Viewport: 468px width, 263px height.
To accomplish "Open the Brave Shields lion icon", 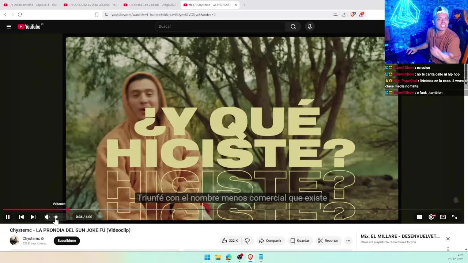I will click(x=353, y=14).
